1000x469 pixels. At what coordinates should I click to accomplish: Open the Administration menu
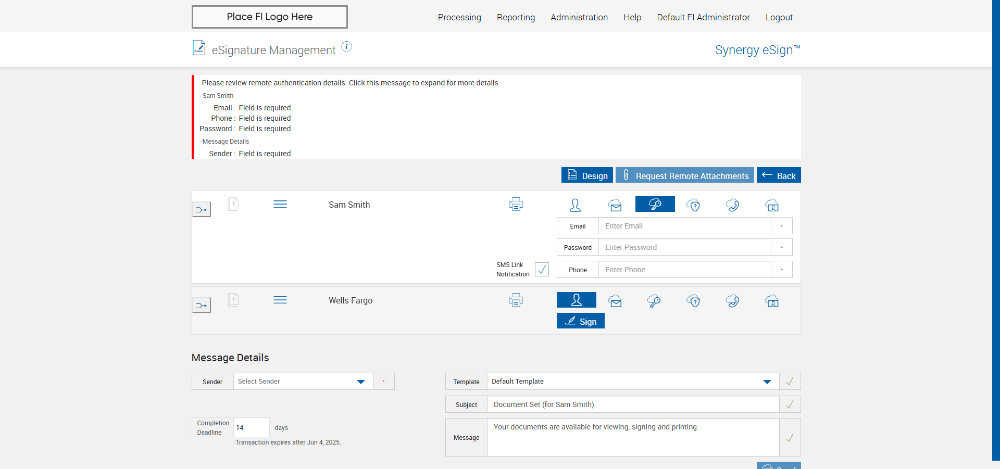tap(579, 17)
